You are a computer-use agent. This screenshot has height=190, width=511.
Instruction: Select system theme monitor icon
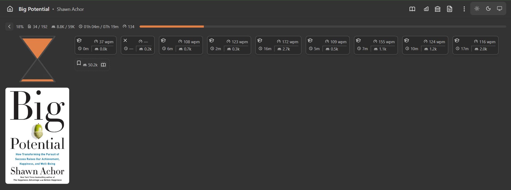[x=500, y=8]
